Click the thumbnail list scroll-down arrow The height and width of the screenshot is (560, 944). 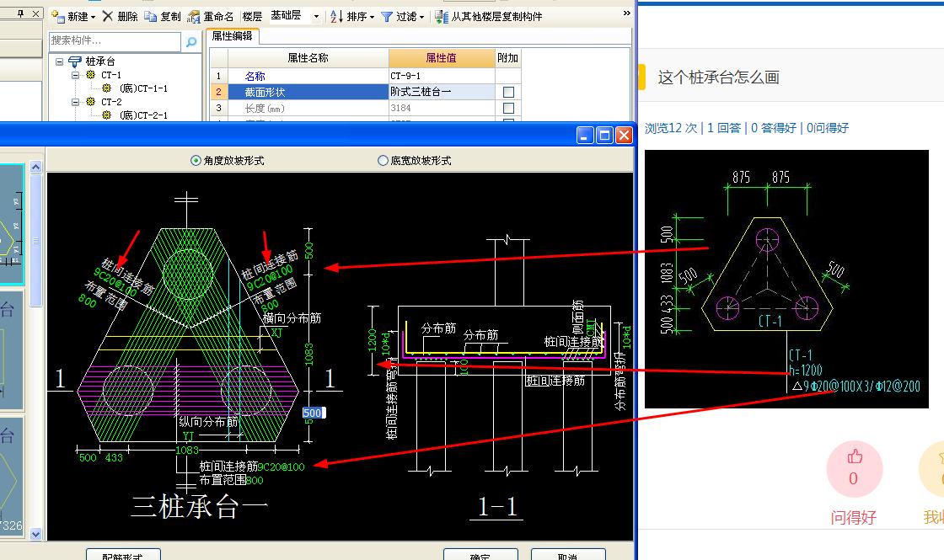tap(35, 534)
